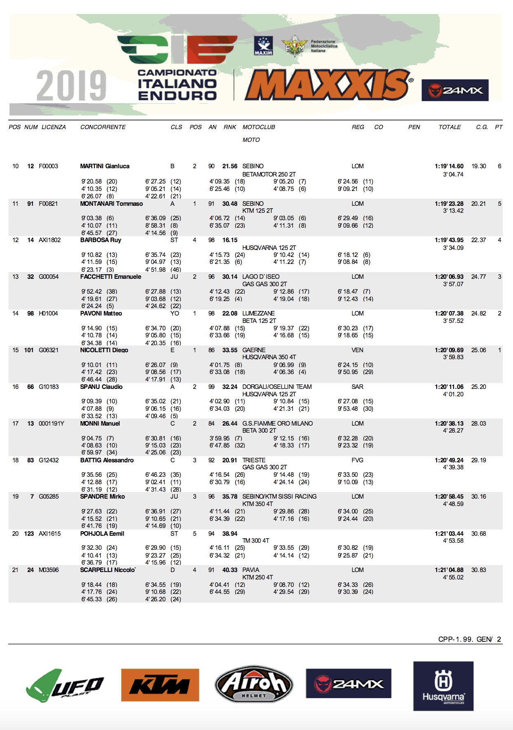Screen dimensions: 513x730
Task: Click the MOTOCLUB column header
Action: (259, 127)
